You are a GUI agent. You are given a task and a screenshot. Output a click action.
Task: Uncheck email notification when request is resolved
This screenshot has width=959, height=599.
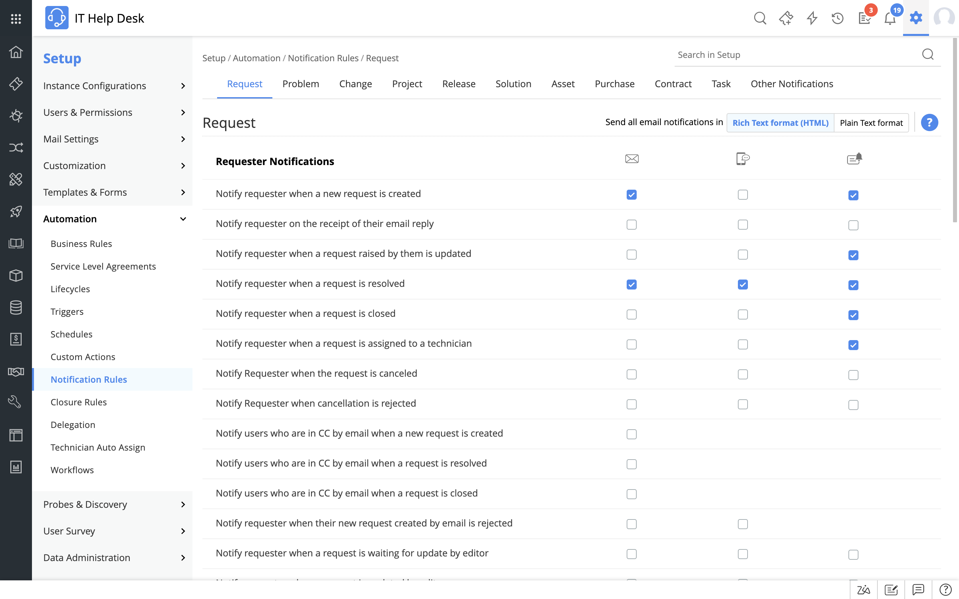pyautogui.click(x=631, y=285)
